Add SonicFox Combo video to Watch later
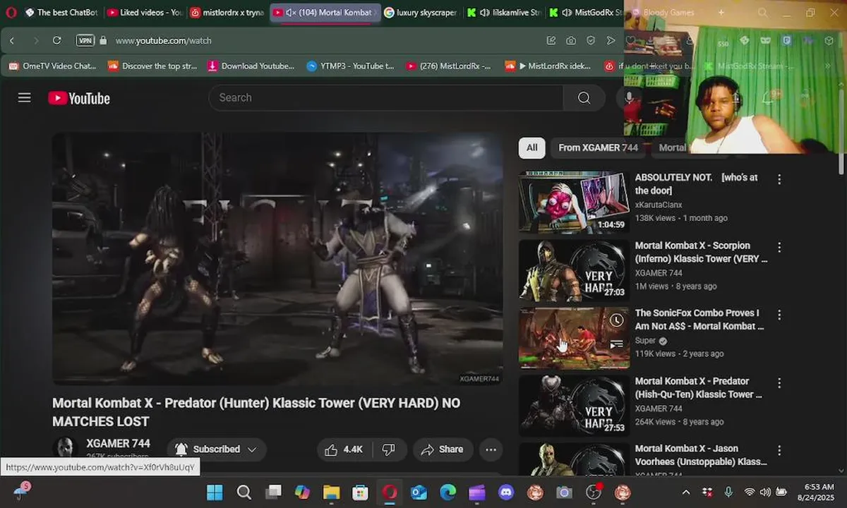847x508 pixels. point(616,320)
